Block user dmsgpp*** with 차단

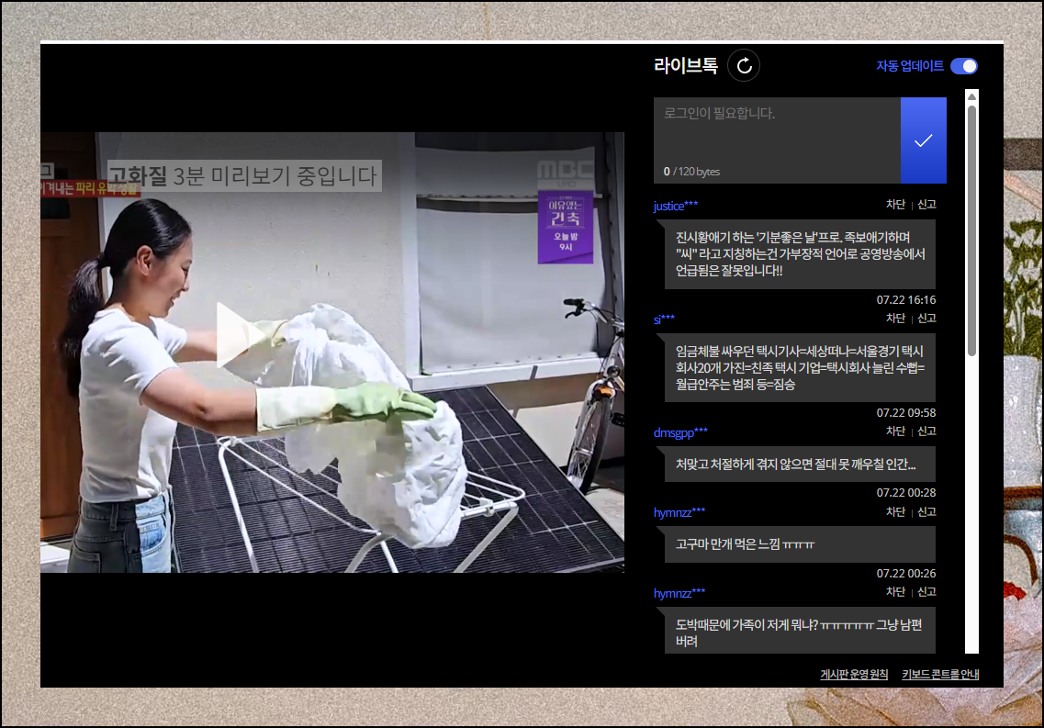coord(895,431)
